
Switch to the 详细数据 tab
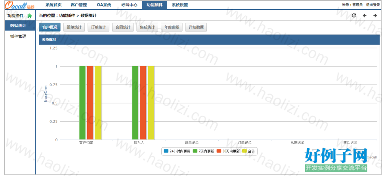click(196, 27)
